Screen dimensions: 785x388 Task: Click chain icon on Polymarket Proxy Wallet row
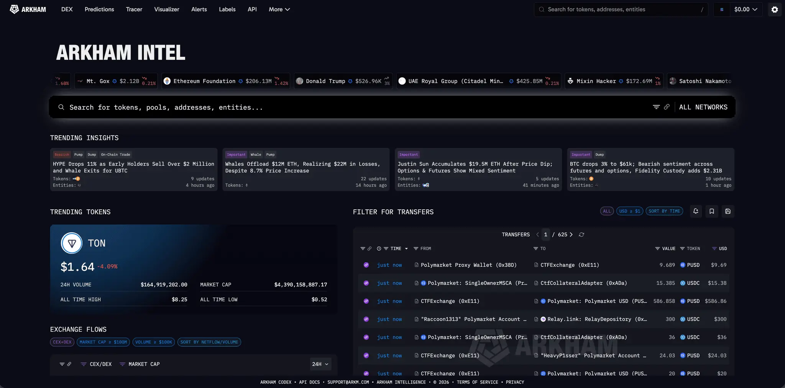coord(366,265)
